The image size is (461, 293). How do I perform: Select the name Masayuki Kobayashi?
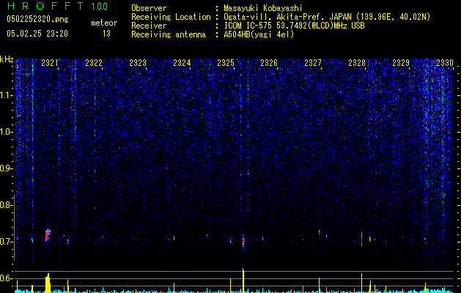[x=263, y=8]
